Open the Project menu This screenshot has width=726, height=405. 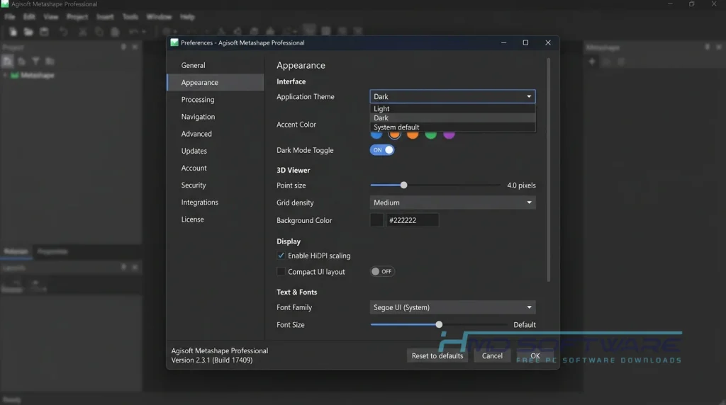77,17
